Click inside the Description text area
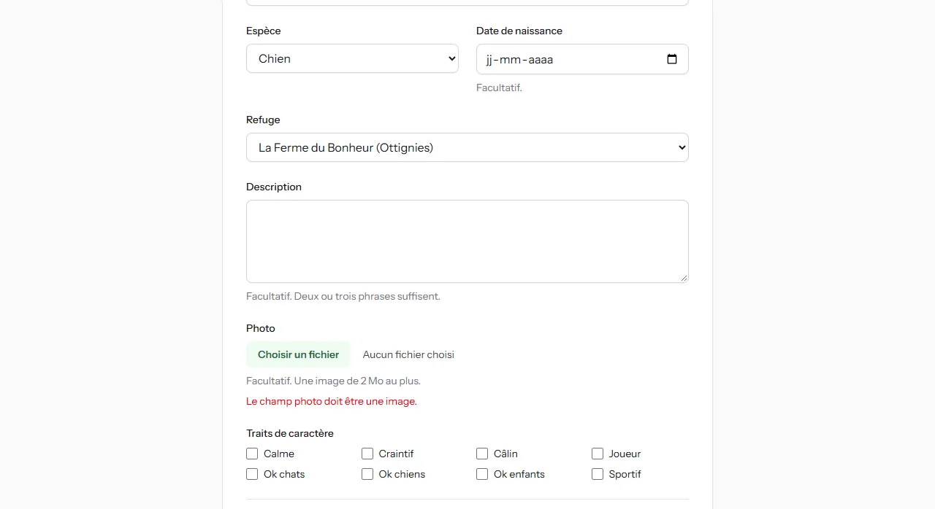Viewport: 935px width, 509px height. pos(467,241)
